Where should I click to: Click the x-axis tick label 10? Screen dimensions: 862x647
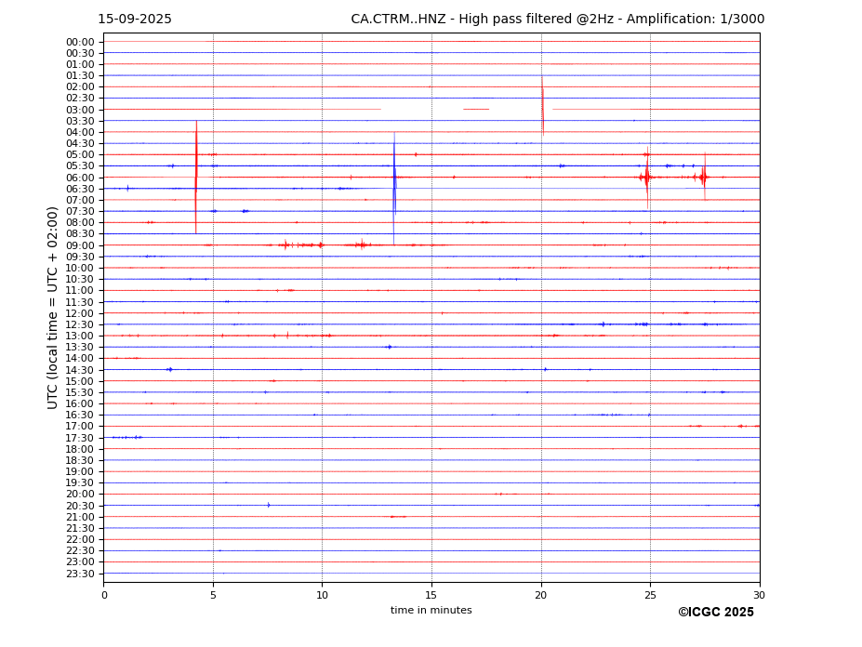322,595
